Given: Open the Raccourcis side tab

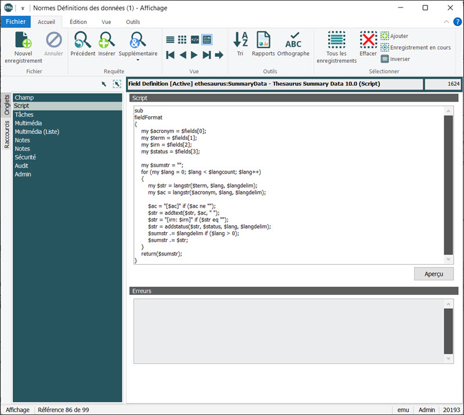Looking at the screenshot, I should click(7, 135).
